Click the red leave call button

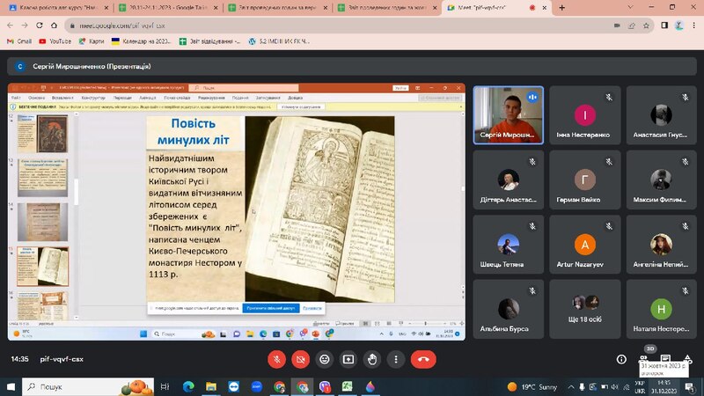pos(423,359)
